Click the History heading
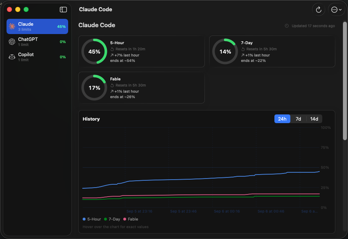Viewport: 348px width, 239px height. (x=91, y=119)
